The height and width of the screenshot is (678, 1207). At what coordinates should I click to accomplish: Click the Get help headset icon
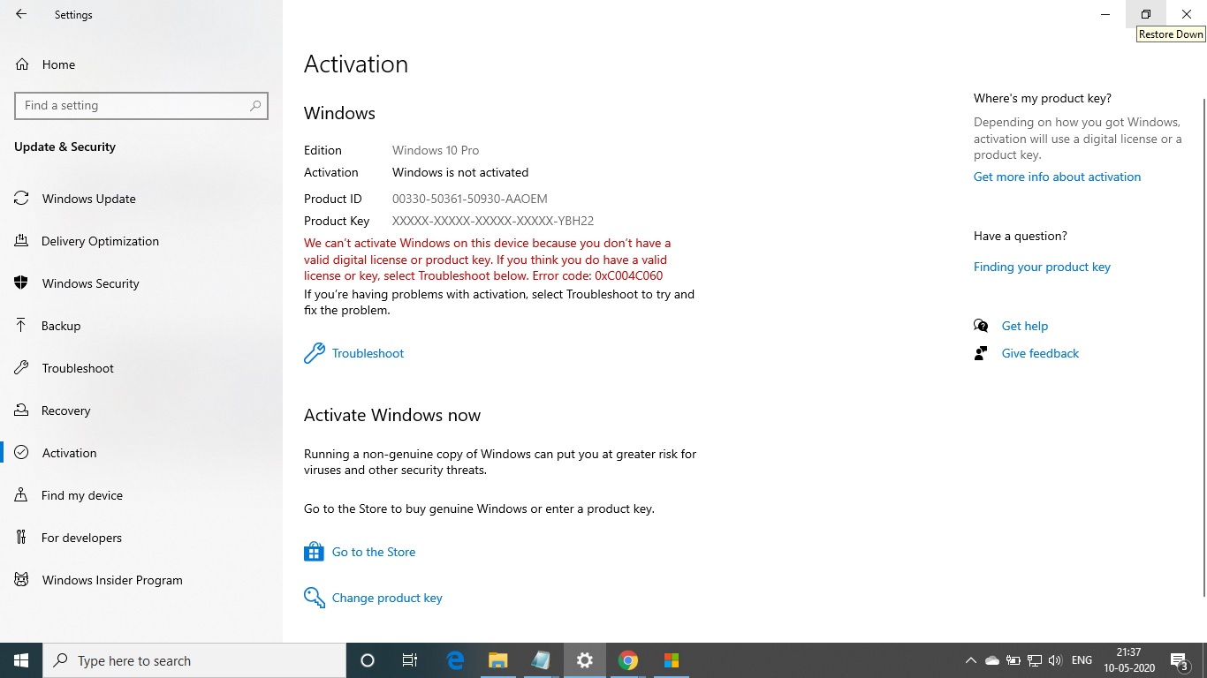[x=981, y=325]
